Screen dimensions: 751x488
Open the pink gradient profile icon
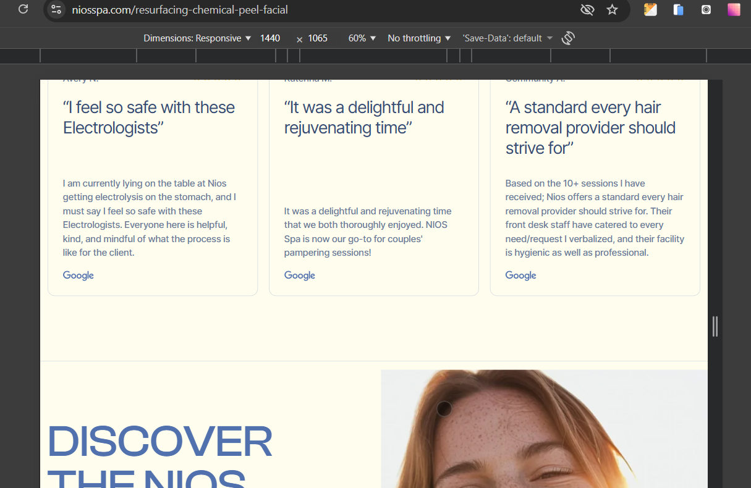coord(734,9)
